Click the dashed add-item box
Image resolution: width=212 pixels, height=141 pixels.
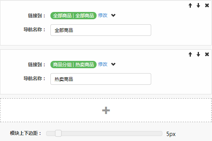click(106, 110)
